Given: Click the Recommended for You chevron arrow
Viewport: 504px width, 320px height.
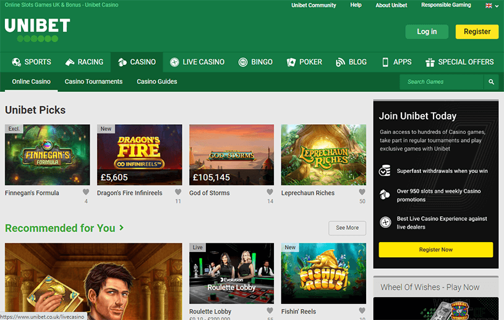Looking at the screenshot, I should click(x=121, y=227).
